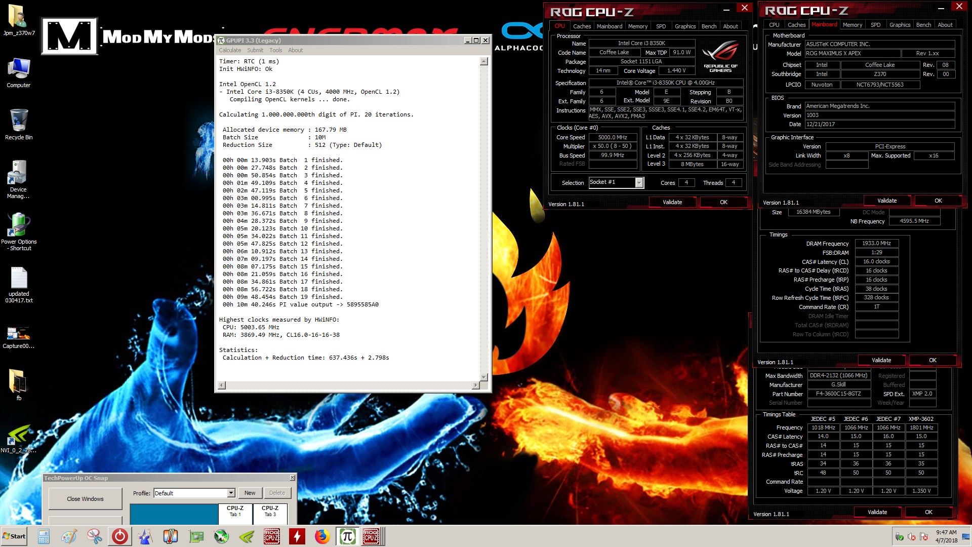Open the Calculate menu in GPUPI
The height and width of the screenshot is (547, 972).
click(230, 50)
